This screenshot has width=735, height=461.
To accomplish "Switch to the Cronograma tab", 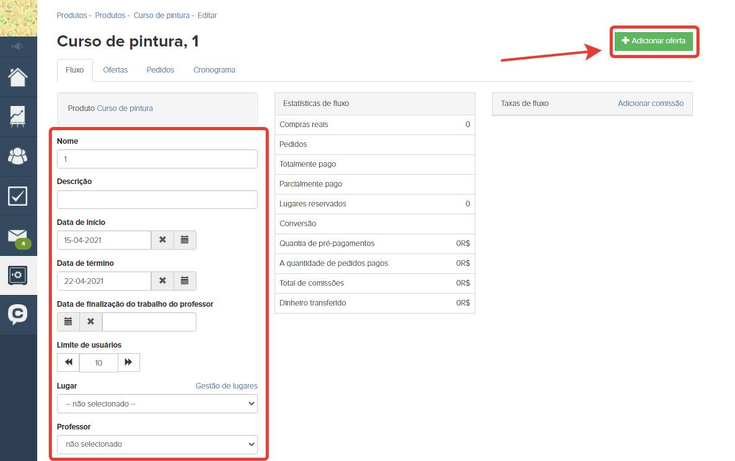I will click(214, 70).
